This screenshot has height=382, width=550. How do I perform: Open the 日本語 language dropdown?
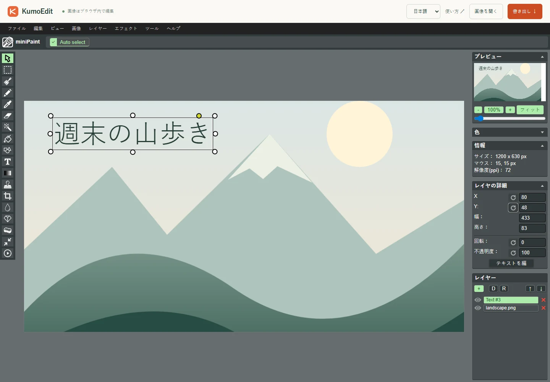(423, 11)
